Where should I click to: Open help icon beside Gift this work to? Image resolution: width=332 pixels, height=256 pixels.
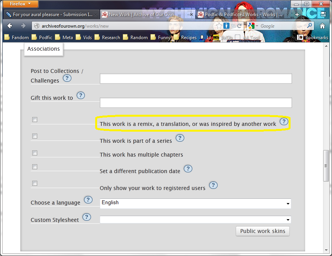[81, 96]
